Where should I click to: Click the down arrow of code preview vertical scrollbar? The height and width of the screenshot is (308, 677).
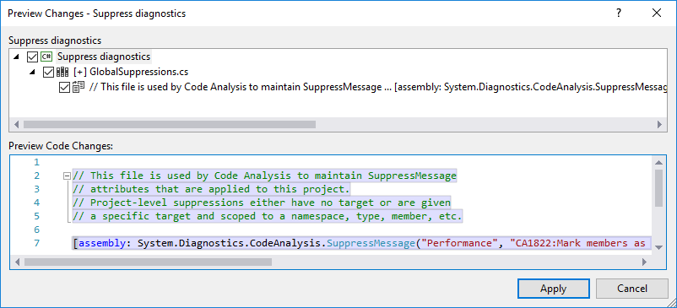coord(658,247)
